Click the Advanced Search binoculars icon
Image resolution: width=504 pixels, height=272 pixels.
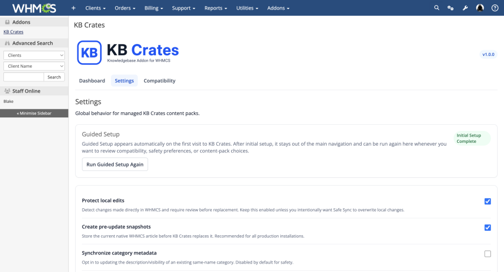(7, 43)
